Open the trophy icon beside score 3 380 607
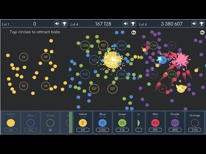The width and height of the screenshot is (206, 154). click(x=202, y=24)
